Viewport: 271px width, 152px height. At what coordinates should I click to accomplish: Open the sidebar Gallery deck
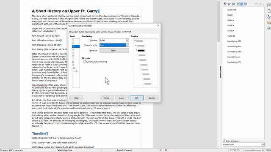(x=269, y=22)
